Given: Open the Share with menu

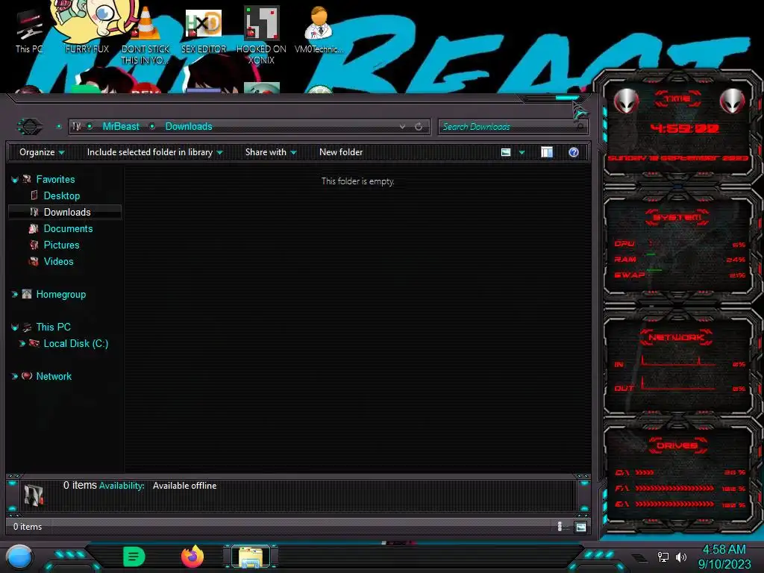Looking at the screenshot, I should (x=271, y=152).
